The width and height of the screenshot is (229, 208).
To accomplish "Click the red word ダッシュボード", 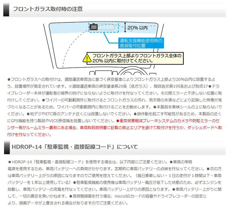I will coord(201,128).
